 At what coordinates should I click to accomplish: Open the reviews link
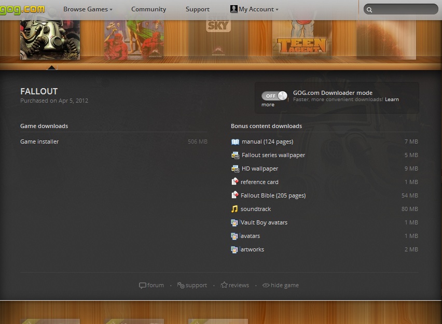239,286
